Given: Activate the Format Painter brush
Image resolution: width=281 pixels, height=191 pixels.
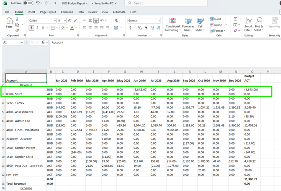Looking at the screenshot, I should click(x=17, y=30).
